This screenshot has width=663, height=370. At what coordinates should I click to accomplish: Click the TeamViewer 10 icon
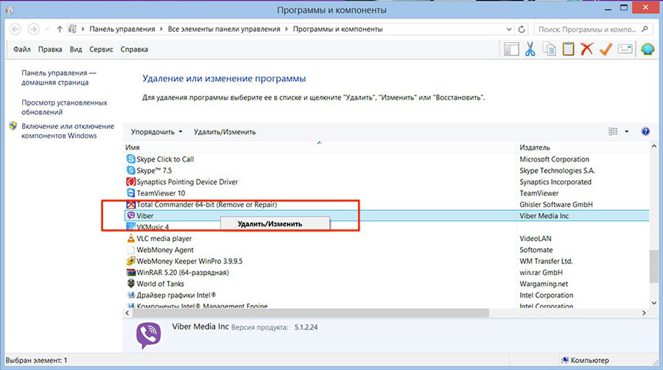click(x=130, y=193)
